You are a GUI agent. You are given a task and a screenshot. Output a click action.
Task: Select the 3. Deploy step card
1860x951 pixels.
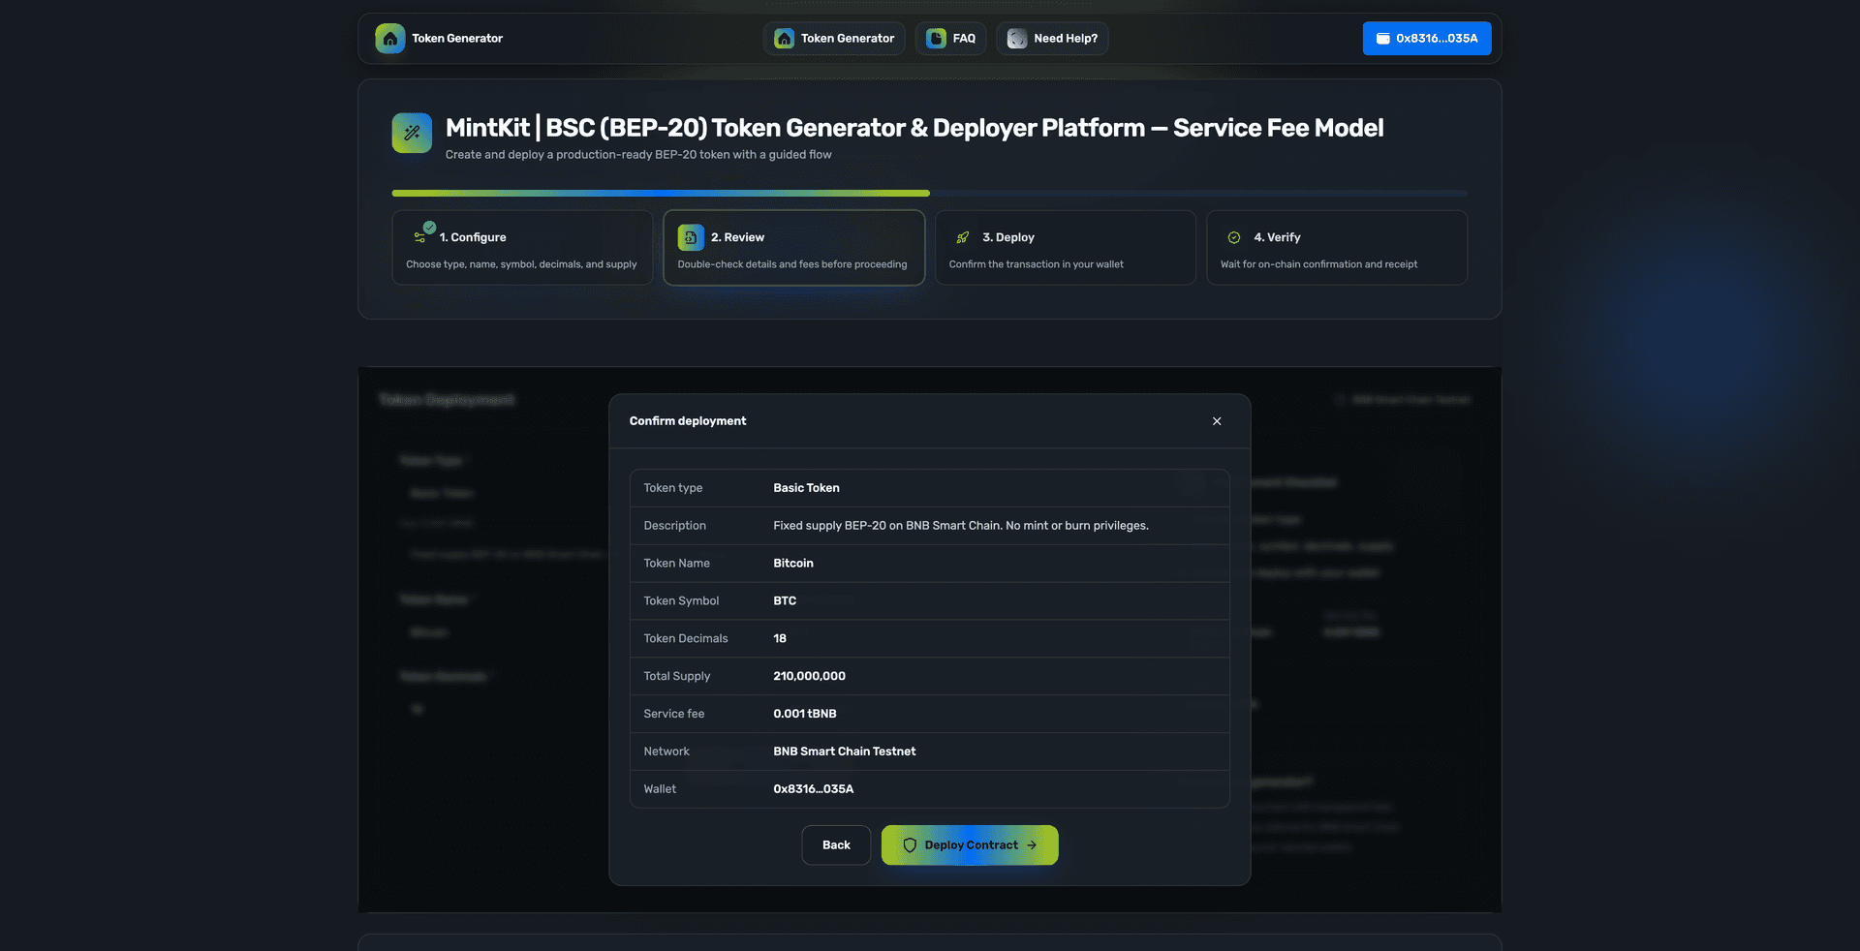point(1065,248)
